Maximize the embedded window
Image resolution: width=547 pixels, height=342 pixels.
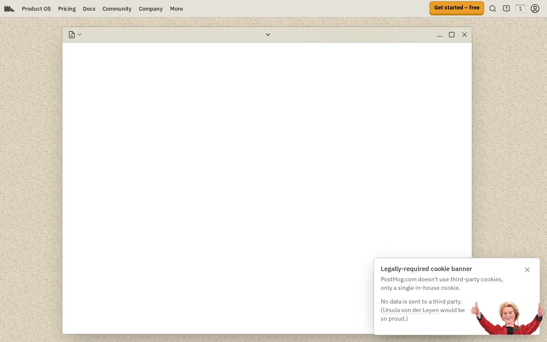coord(452,35)
